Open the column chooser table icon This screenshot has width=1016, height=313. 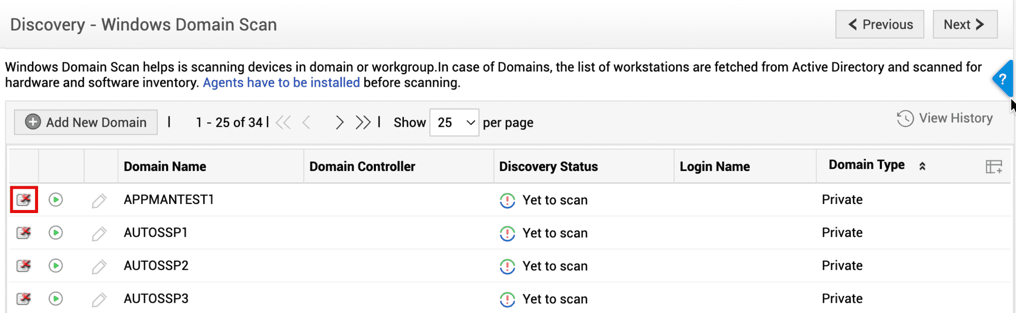(x=993, y=166)
